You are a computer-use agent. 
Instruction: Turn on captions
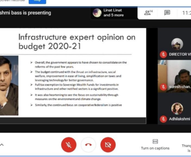point(155,145)
